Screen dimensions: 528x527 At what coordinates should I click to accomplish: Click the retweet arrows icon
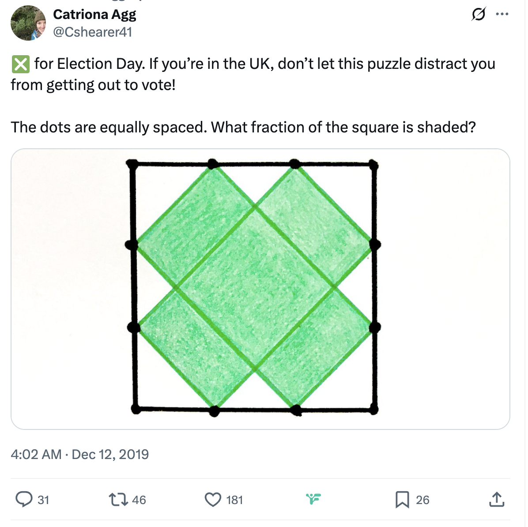[118, 500]
